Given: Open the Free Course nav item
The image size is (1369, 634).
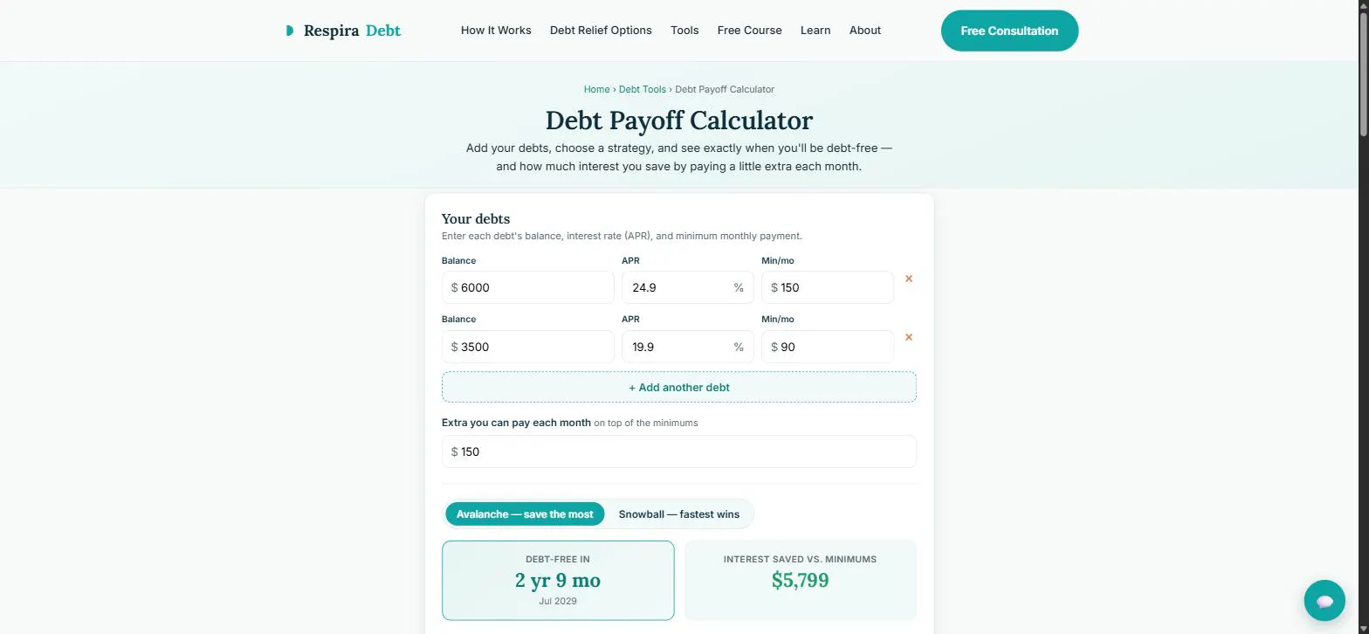Looking at the screenshot, I should tap(750, 31).
